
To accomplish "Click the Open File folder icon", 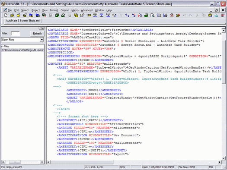I will (x=12, y=15).
